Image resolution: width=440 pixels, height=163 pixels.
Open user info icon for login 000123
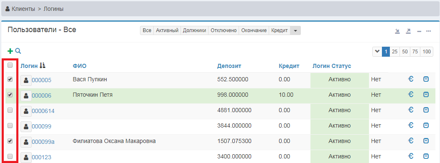[x=26, y=157]
